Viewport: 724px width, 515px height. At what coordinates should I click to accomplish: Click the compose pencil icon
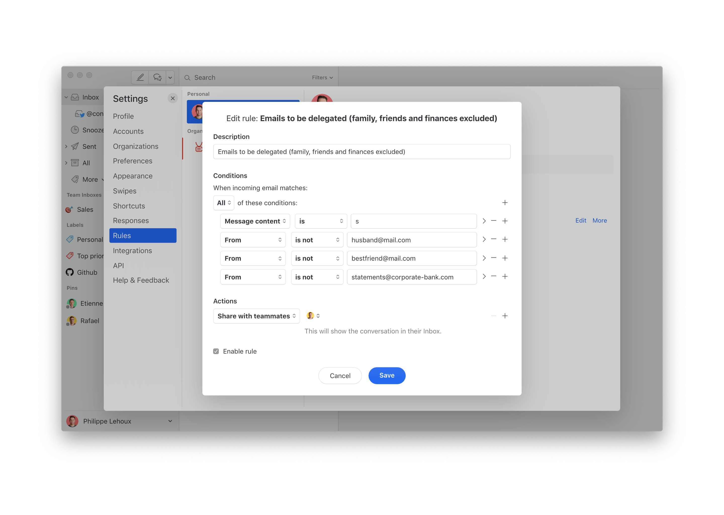click(x=140, y=77)
